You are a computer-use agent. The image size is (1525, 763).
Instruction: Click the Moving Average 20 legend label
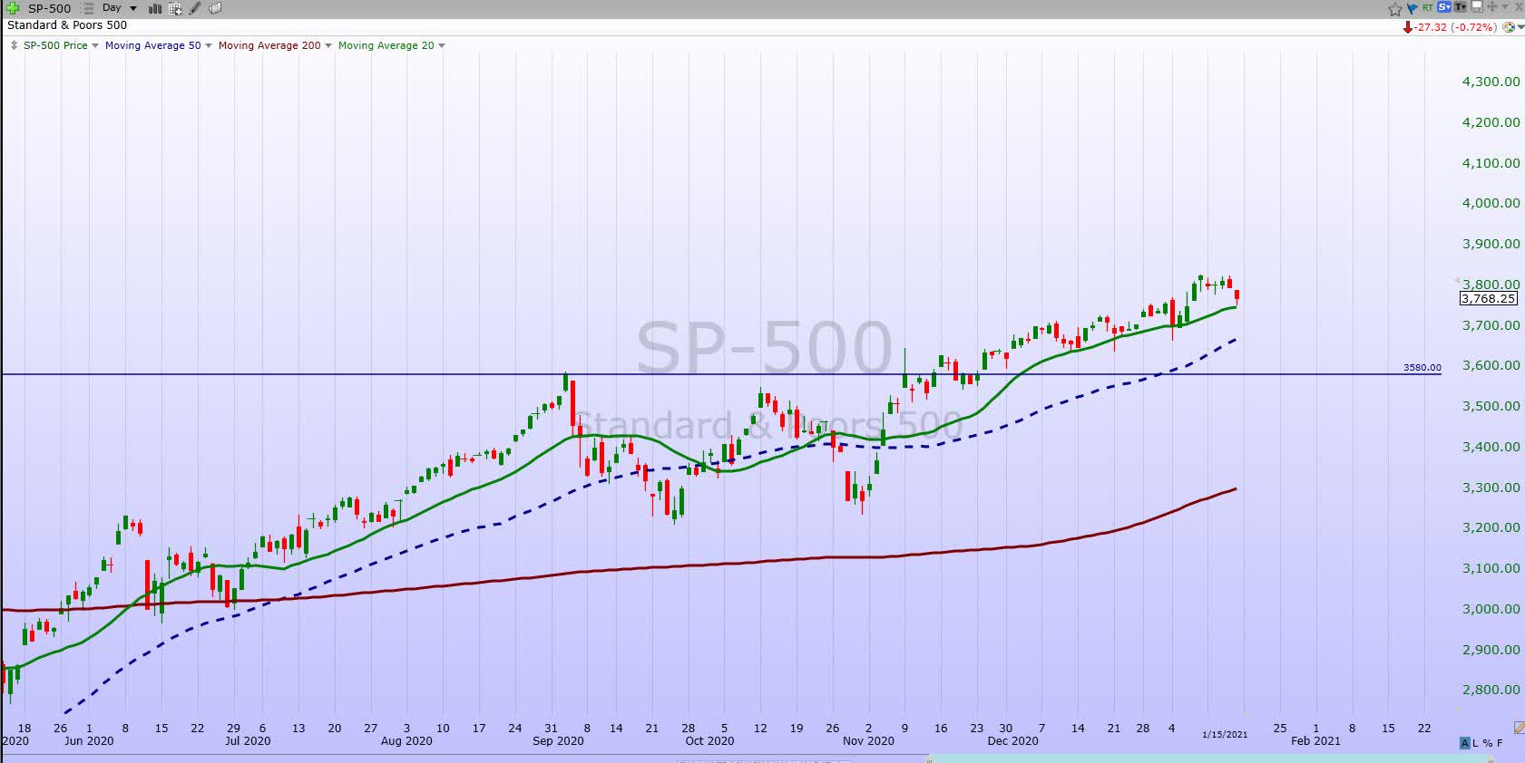tap(386, 45)
